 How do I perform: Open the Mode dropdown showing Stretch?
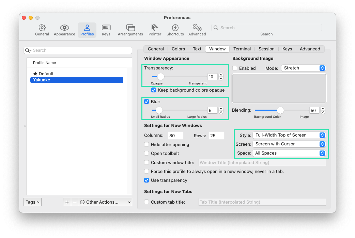[303, 68]
